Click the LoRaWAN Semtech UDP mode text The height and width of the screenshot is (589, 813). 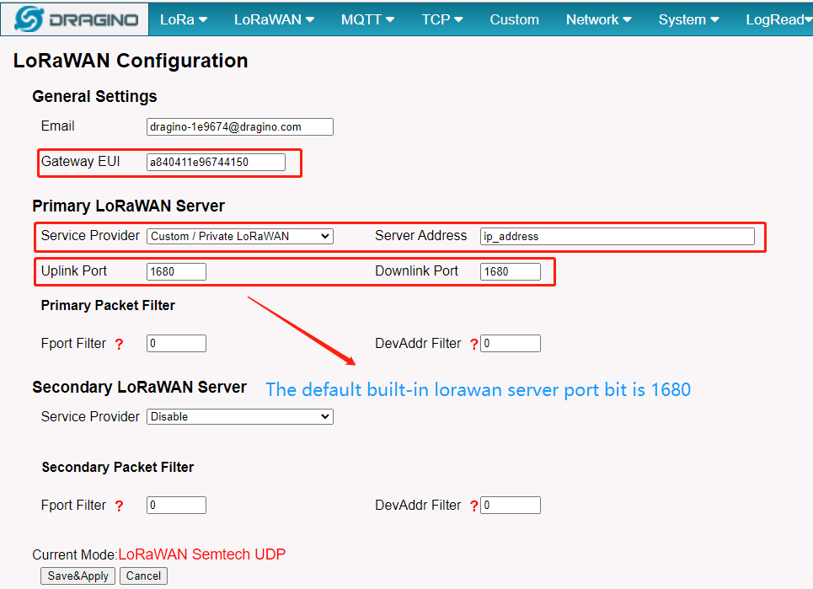click(x=201, y=554)
